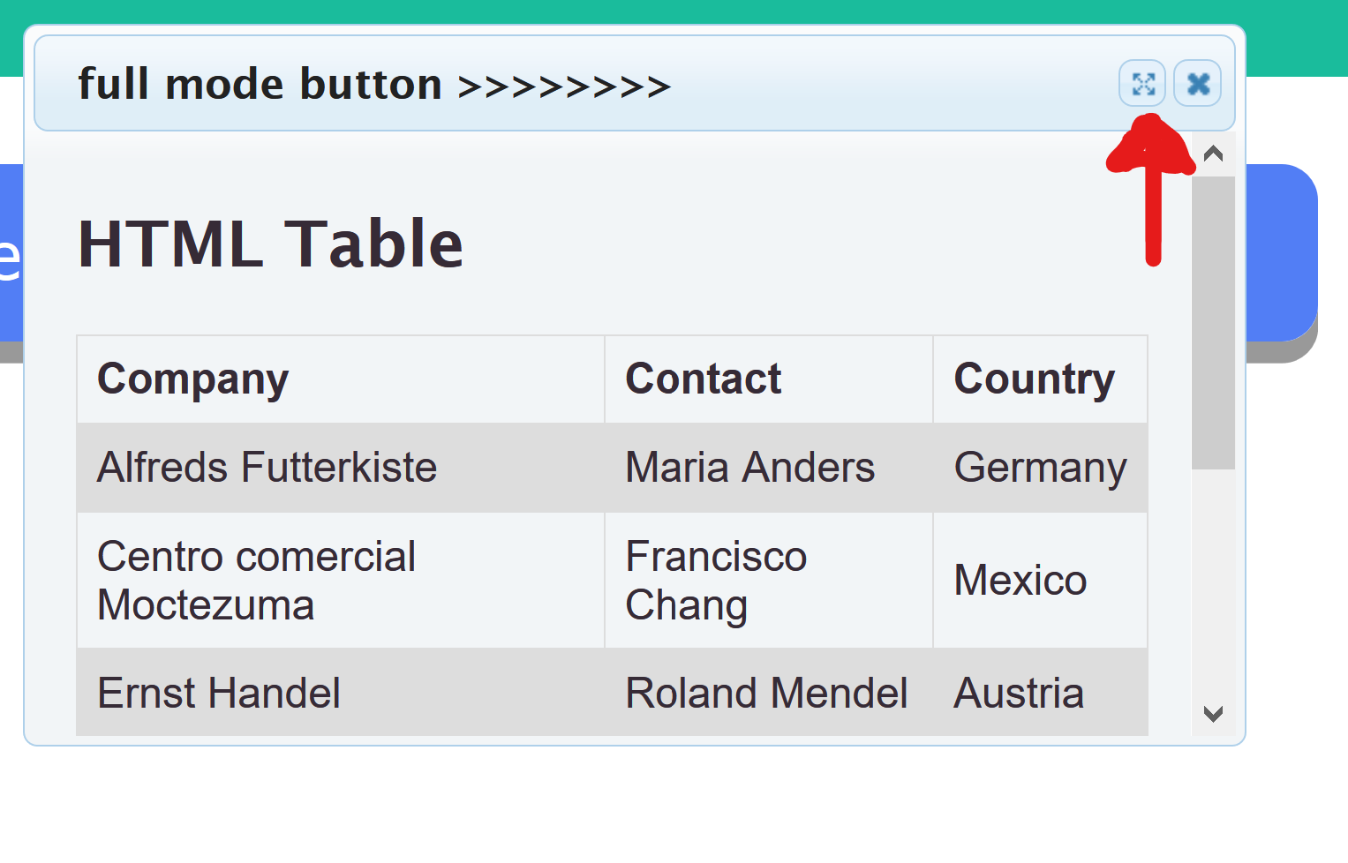Close the dialog with the X icon
The image size is (1348, 863).
pyautogui.click(x=1198, y=84)
